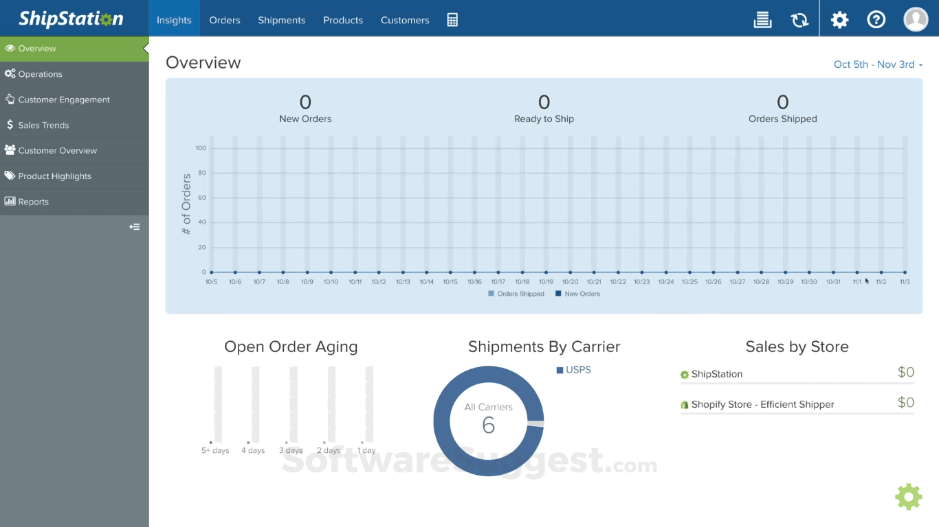This screenshot has width=939, height=527.
Task: Open the print queue icon
Action: [x=762, y=19]
